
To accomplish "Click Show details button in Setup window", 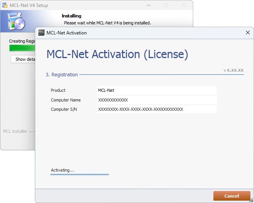I will coord(23,59).
